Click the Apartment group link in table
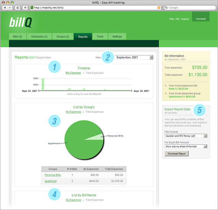This screenshot has height=210, width=218. (50, 181)
